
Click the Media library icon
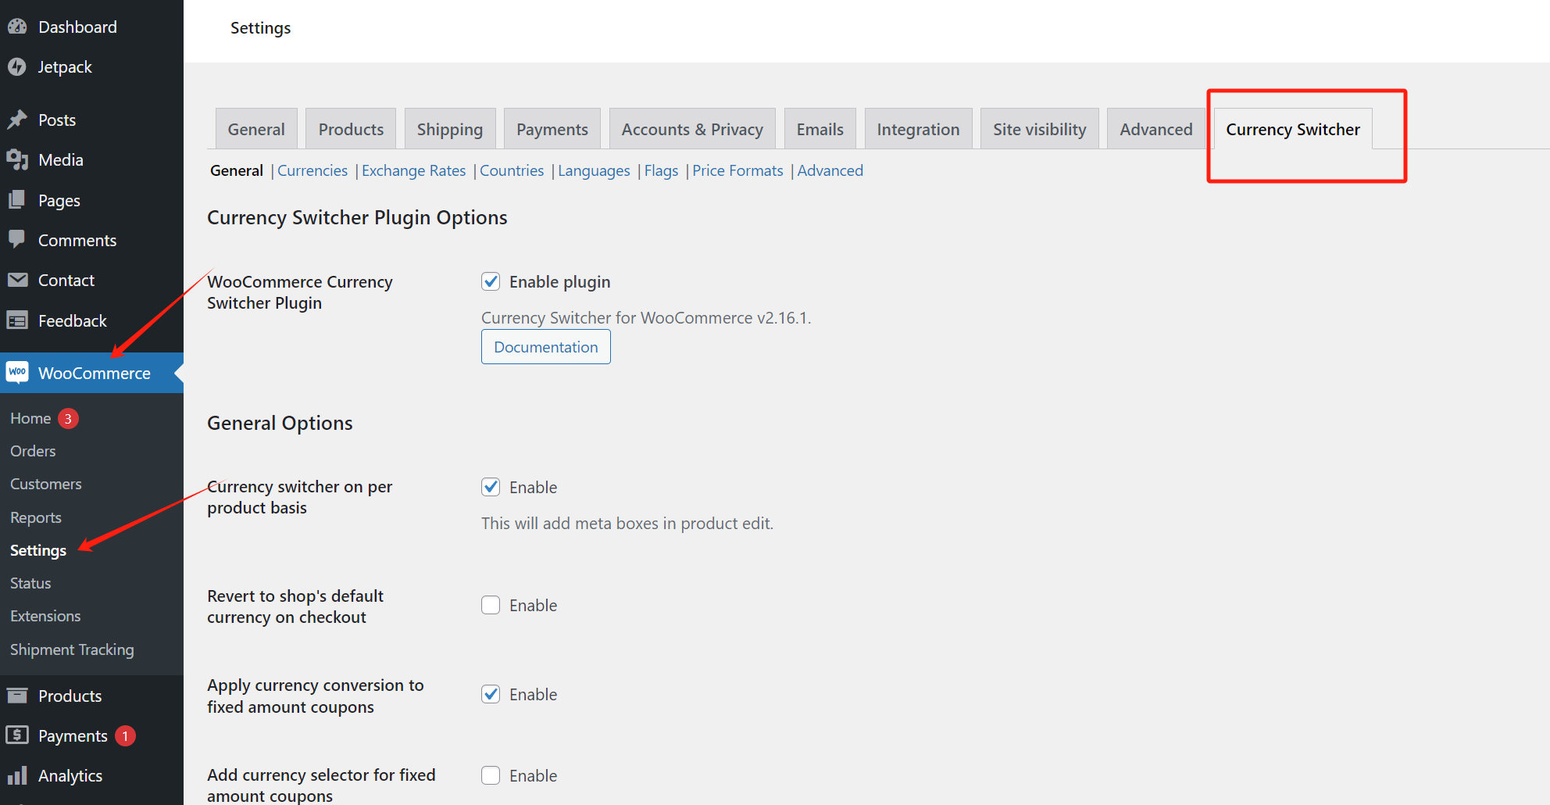point(17,160)
